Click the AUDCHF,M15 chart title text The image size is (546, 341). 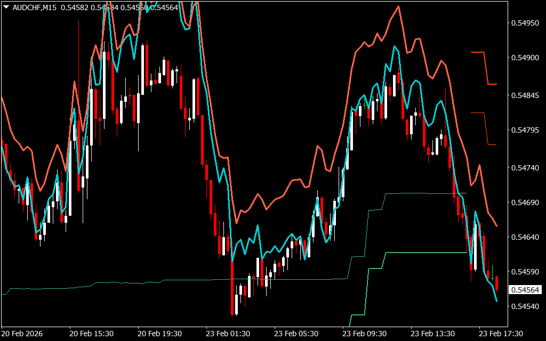(35, 6)
